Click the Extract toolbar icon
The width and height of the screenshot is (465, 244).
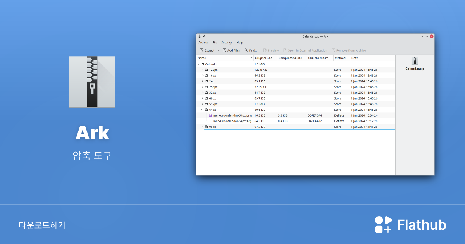202,50
